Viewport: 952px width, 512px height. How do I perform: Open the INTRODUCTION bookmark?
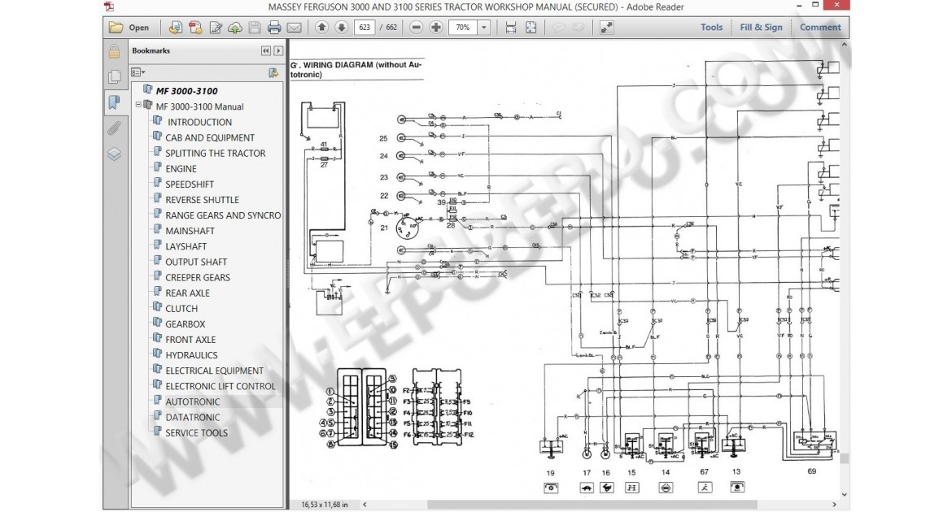coord(199,122)
